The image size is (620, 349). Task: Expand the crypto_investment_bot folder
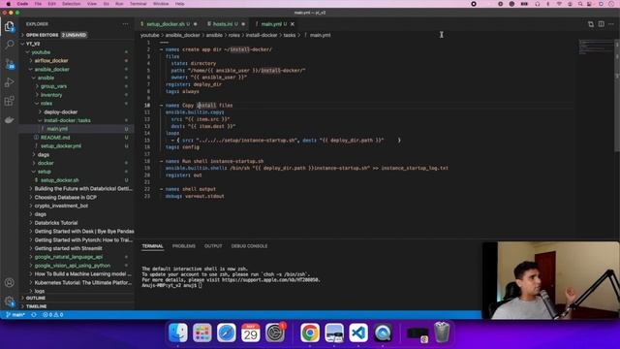[x=77, y=206]
